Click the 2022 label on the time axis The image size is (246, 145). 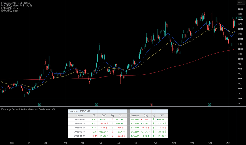(x=12, y=143)
